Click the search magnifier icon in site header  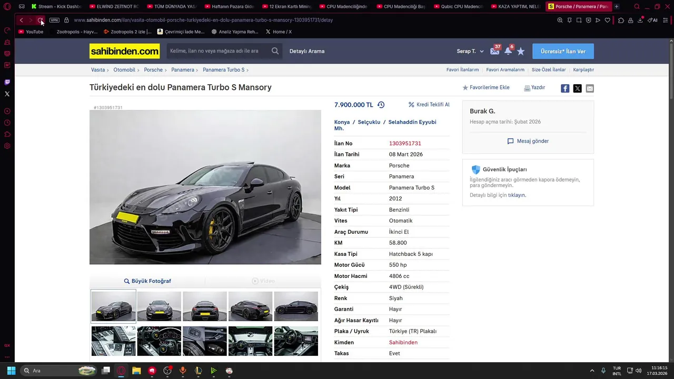coord(275,51)
